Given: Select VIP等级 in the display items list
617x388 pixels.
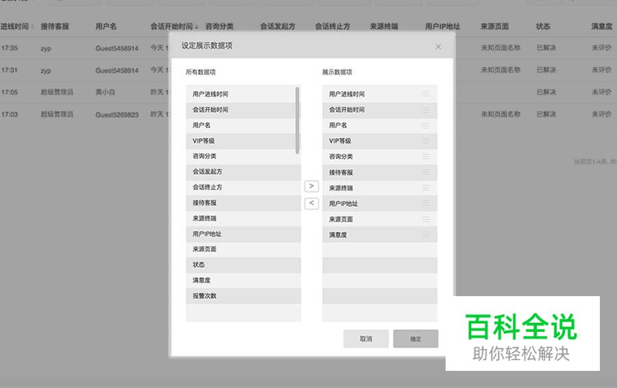Looking at the screenshot, I should tap(380, 141).
